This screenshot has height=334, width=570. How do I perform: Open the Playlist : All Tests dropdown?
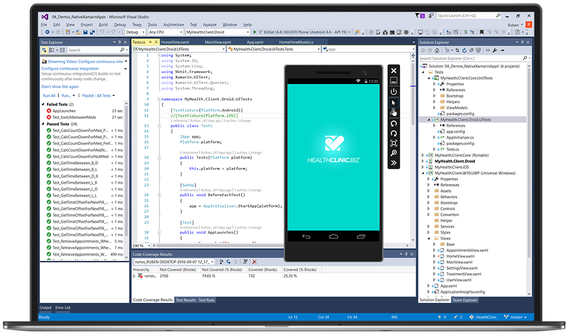tap(98, 96)
